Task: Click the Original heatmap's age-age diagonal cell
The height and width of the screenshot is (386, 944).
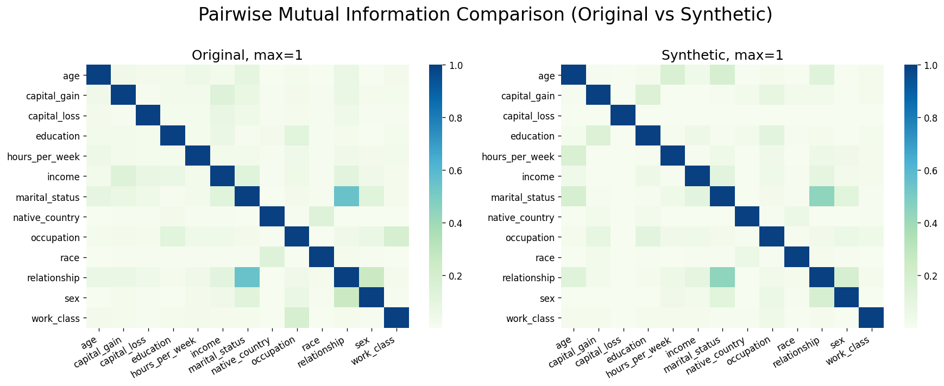Action: point(98,75)
